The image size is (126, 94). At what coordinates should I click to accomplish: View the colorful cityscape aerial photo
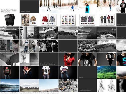click(68, 85)
